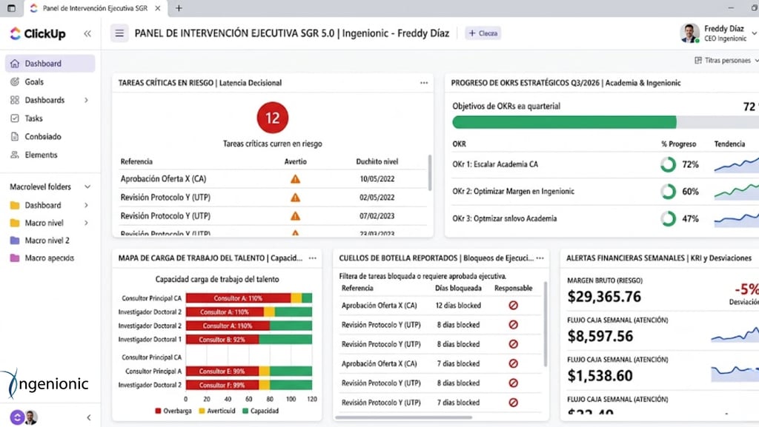This screenshot has height=427, width=759.
Task: Click OKr 1 progress ring at 72%
Action: 669,164
